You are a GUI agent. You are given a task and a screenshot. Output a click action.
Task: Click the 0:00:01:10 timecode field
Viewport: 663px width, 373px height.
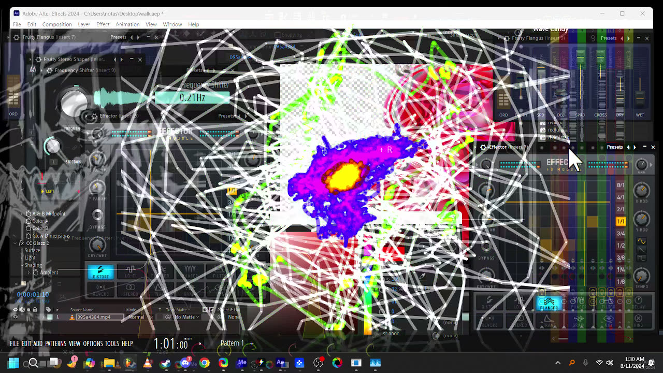pyautogui.click(x=33, y=295)
